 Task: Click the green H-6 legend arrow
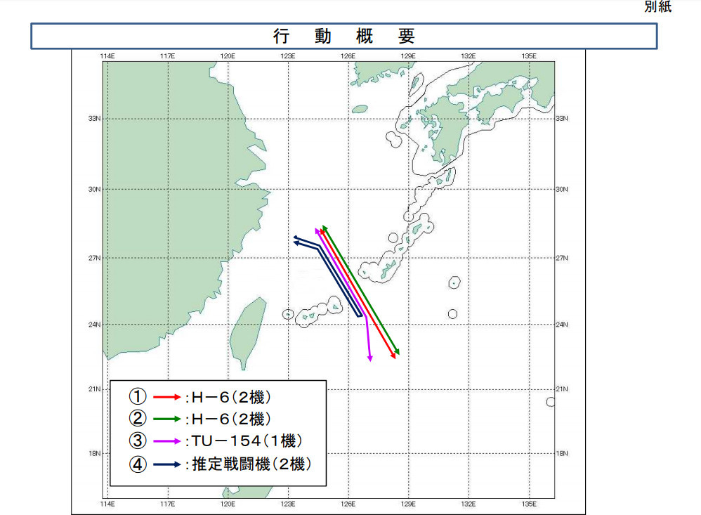pyautogui.click(x=166, y=419)
